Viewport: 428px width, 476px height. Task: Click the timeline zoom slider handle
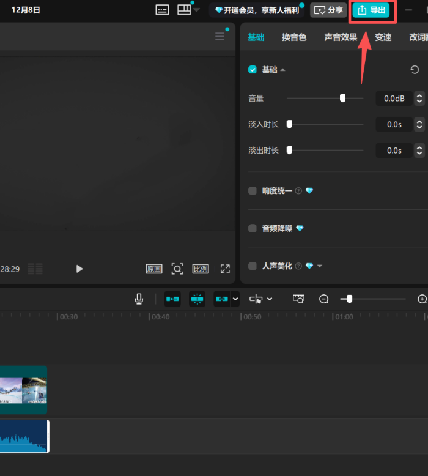point(350,299)
